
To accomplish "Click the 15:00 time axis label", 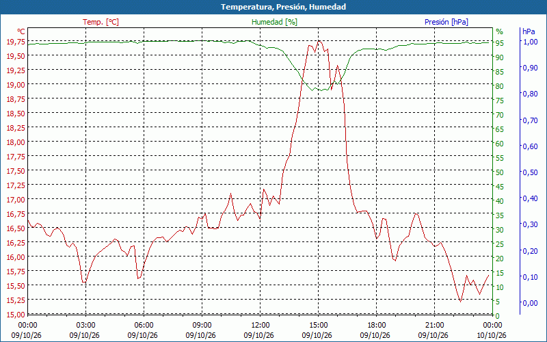I will point(318,326).
